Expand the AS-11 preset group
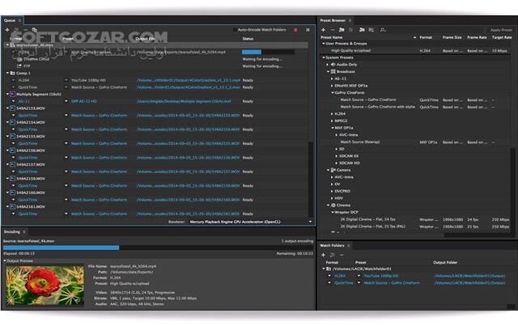This screenshot has height=326, width=518. [332, 79]
